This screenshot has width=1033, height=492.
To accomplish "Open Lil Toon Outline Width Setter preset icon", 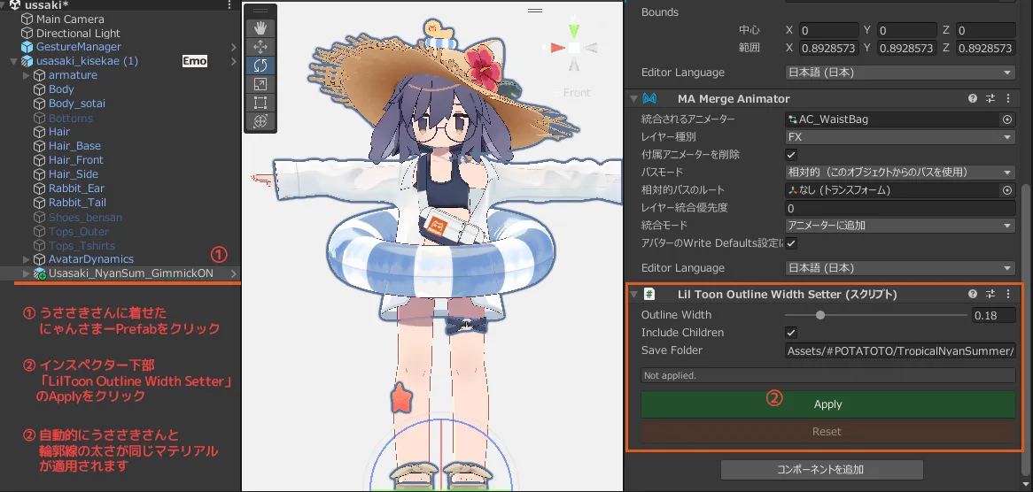I will (990, 294).
